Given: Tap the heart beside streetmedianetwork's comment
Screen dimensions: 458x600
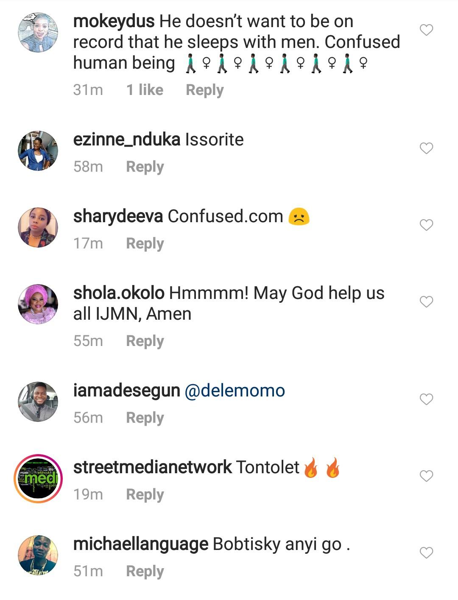Looking at the screenshot, I should [x=426, y=476].
